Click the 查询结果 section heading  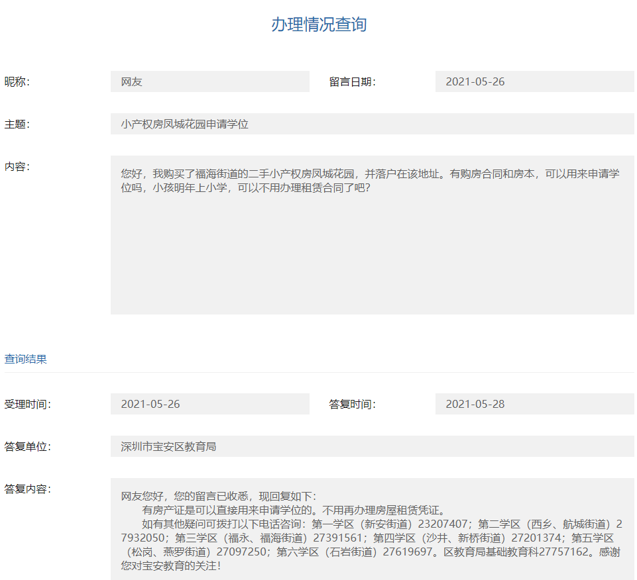point(26,359)
